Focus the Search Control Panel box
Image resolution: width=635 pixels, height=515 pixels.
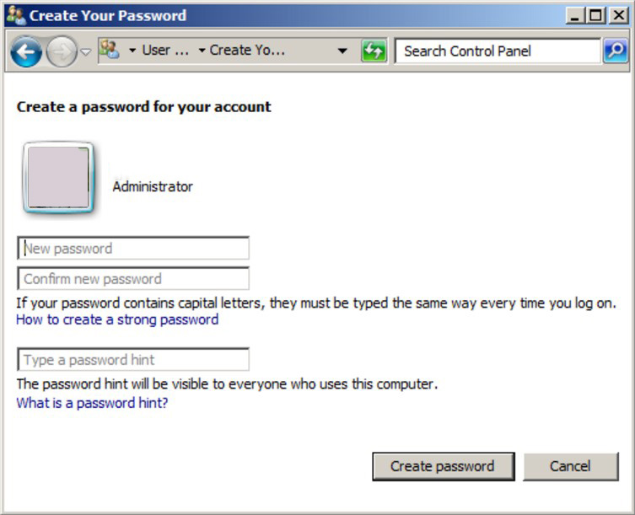(x=498, y=51)
